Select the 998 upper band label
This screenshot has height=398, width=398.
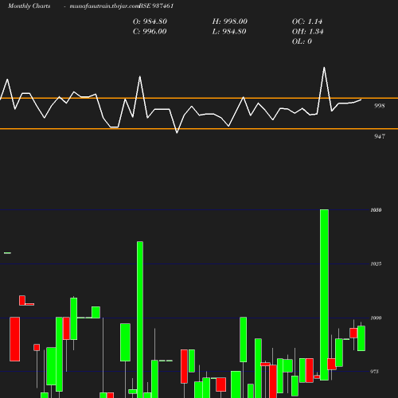(380, 106)
